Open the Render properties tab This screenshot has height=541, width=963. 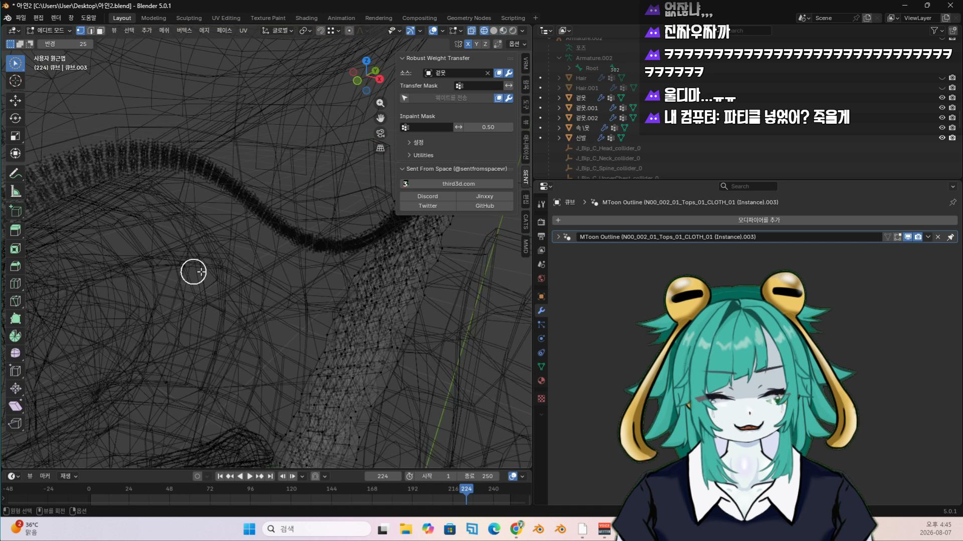coord(541,222)
